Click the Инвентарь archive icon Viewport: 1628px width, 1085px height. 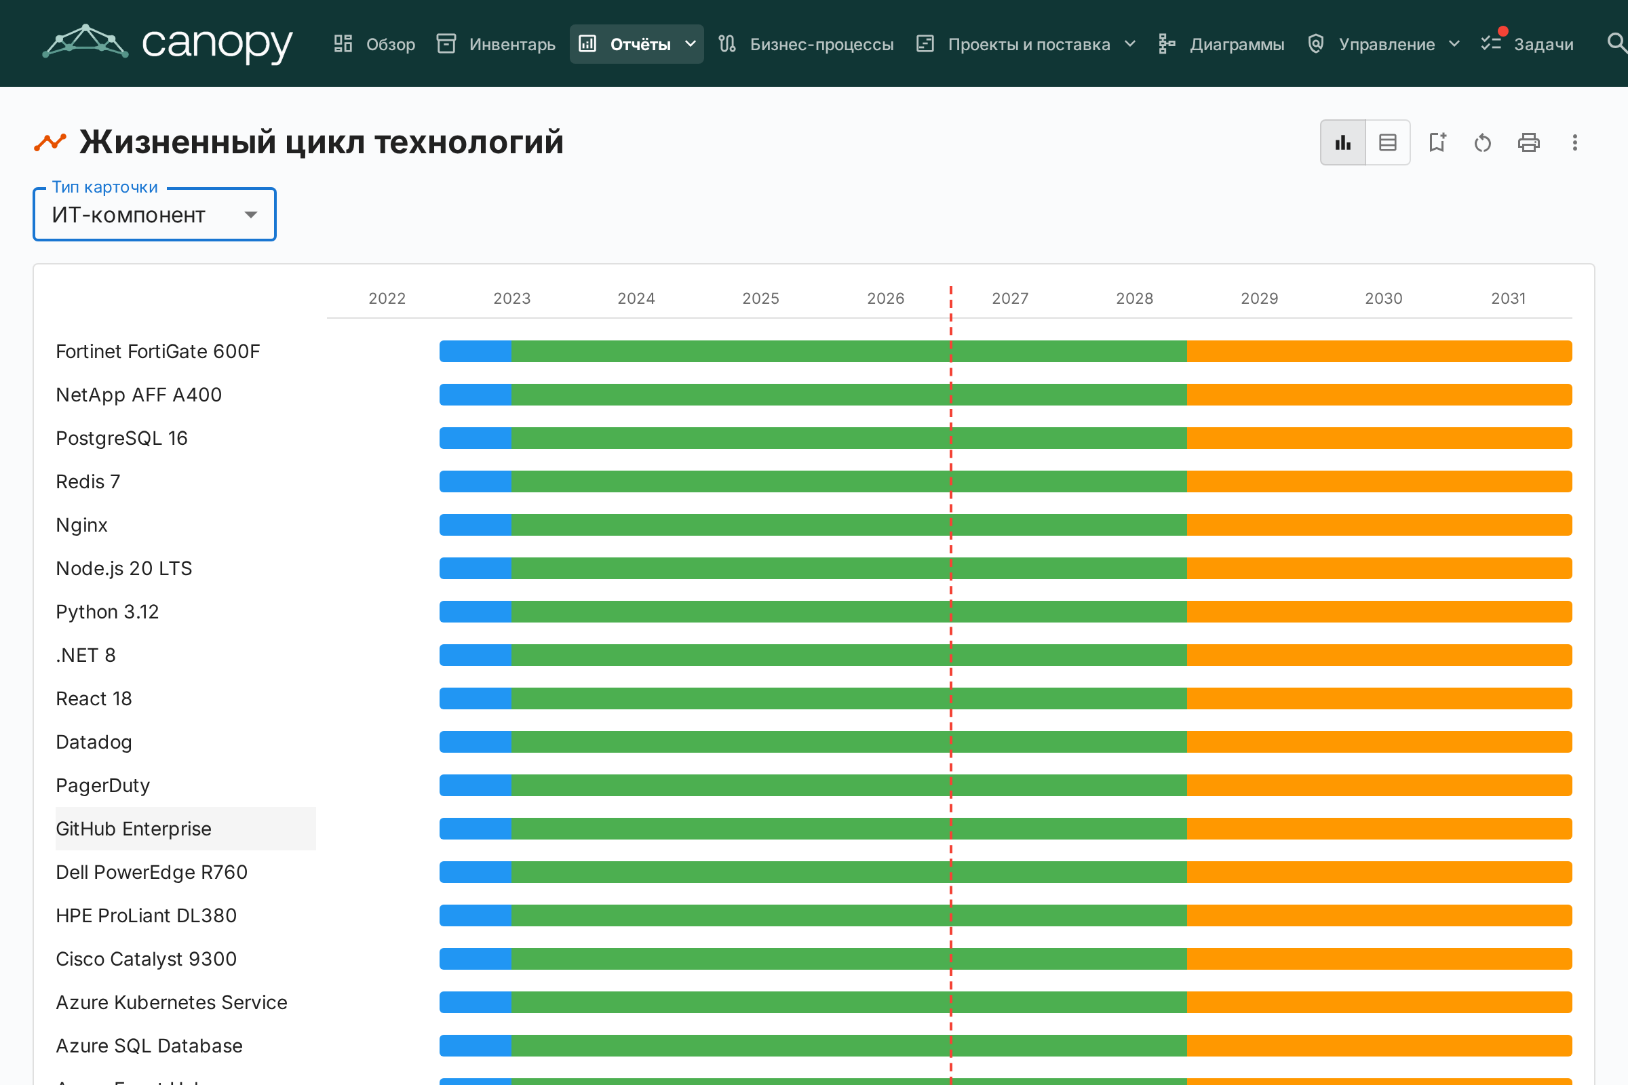click(446, 44)
